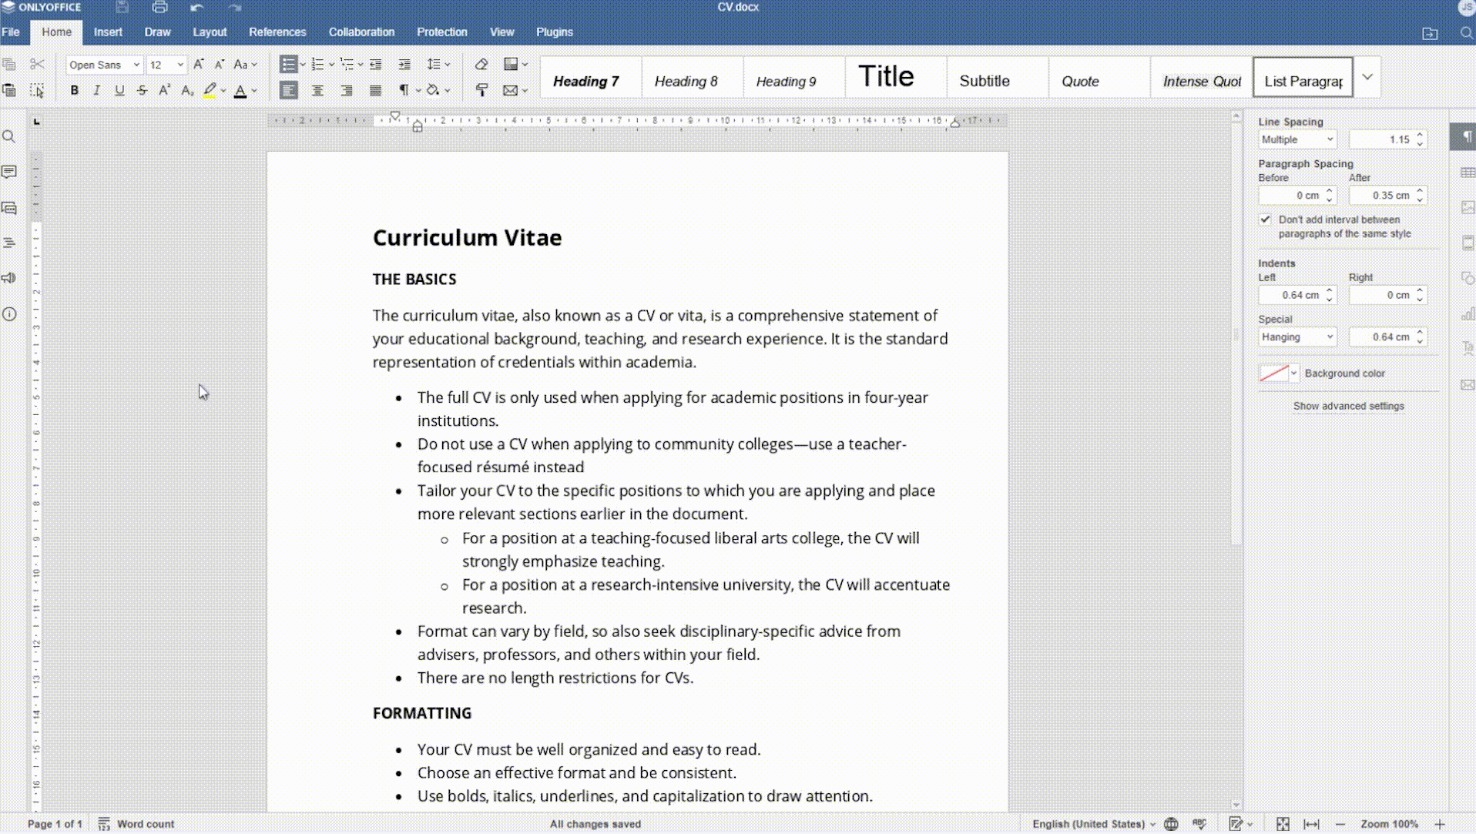Open the Background color swatch
1476x834 pixels.
click(x=1273, y=373)
